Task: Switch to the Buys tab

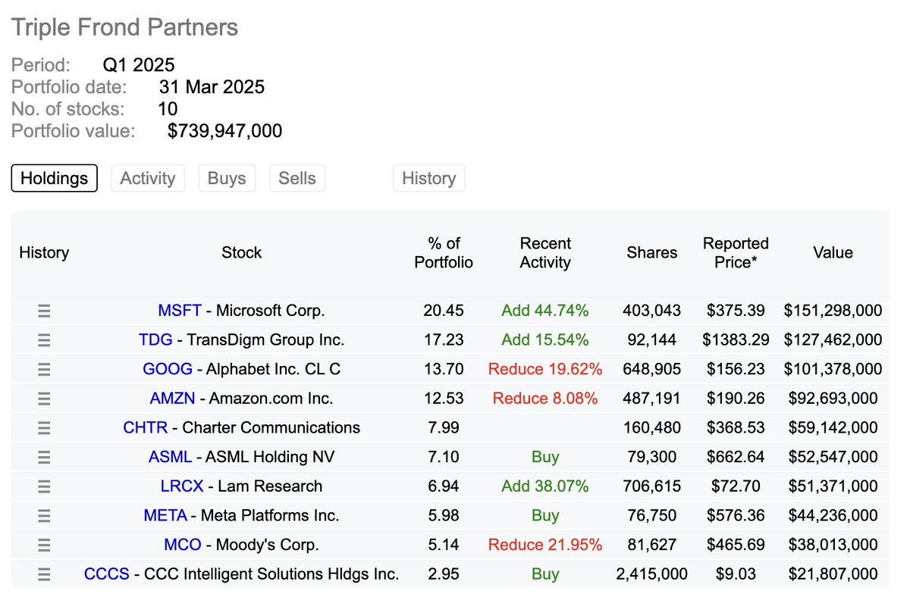Action: (227, 178)
